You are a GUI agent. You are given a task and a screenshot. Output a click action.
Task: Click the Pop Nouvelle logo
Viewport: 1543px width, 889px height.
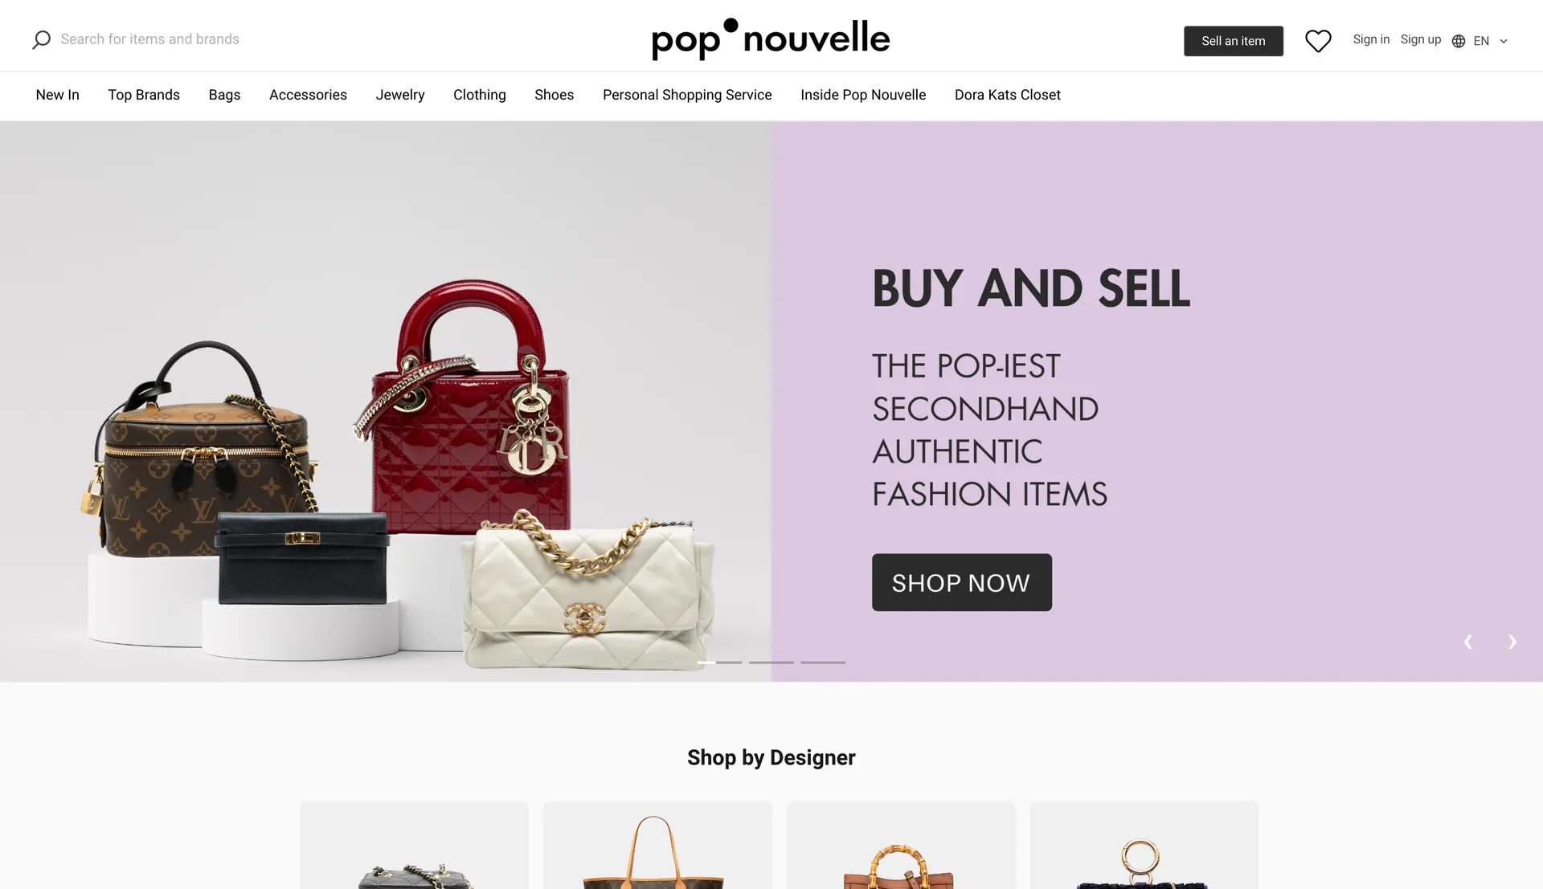pyautogui.click(x=771, y=39)
